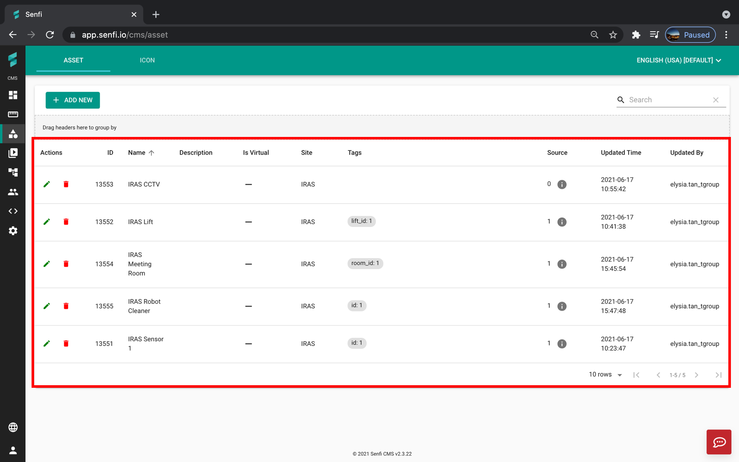Open a new browser tab
The image size is (739, 462).
[156, 15]
